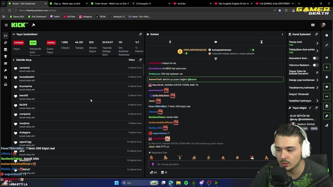This screenshot has width=333, height=187.
Task: Pop out the Yayın bilgisi panel
Action: 316,108
